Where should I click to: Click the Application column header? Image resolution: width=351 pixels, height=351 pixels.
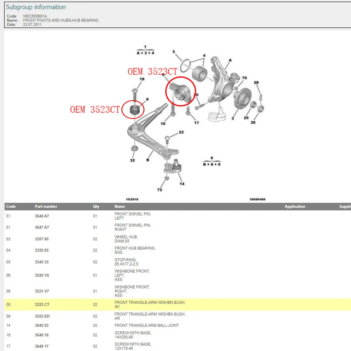pos(295,206)
